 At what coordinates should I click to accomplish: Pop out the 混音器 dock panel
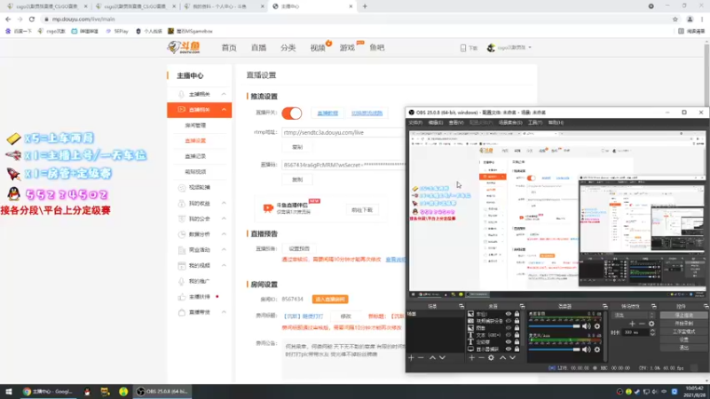point(605,306)
